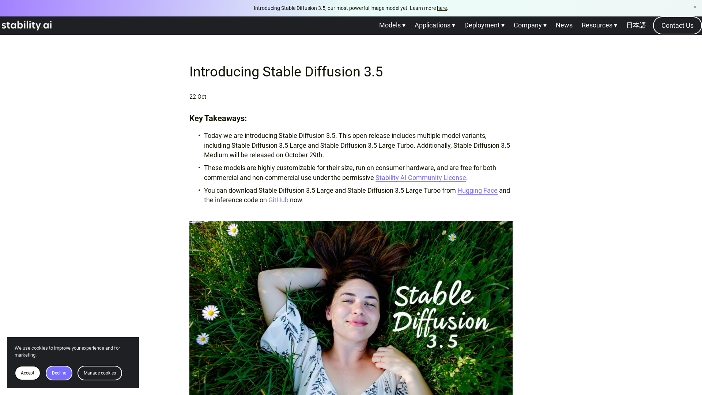Click the Stability AI Community License link

click(420, 177)
